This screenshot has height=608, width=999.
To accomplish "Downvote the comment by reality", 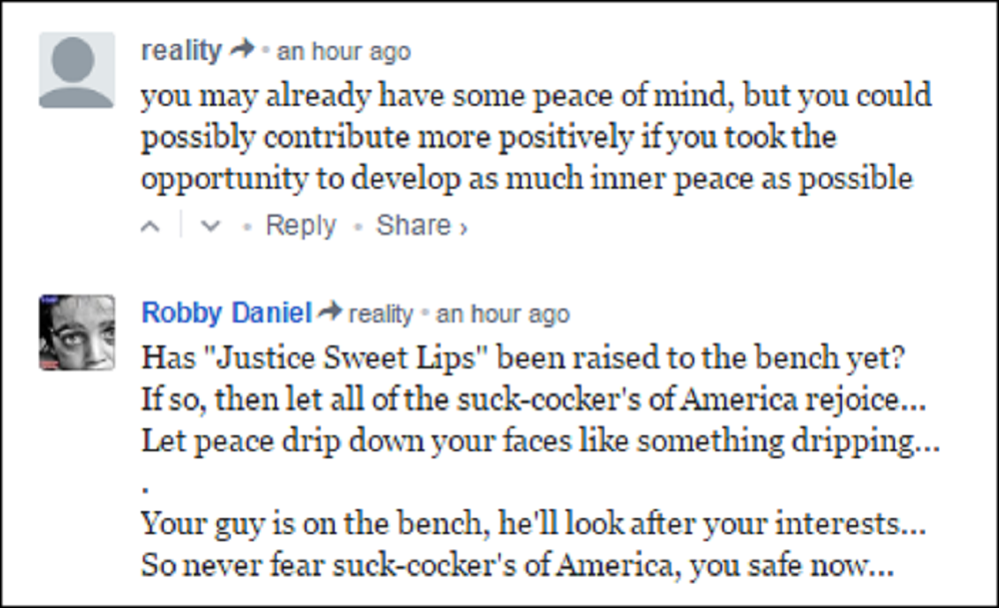I will pos(210,227).
